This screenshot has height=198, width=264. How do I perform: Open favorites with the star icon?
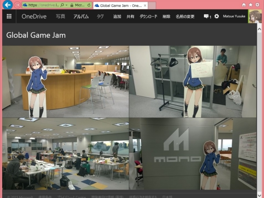pyautogui.click(x=250, y=5)
